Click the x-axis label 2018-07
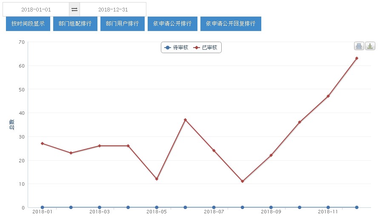Image resolution: width=380 pixels, height=218 pixels. point(214,212)
